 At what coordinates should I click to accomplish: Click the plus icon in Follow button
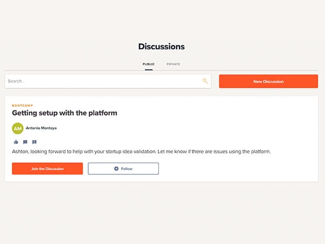click(x=116, y=169)
